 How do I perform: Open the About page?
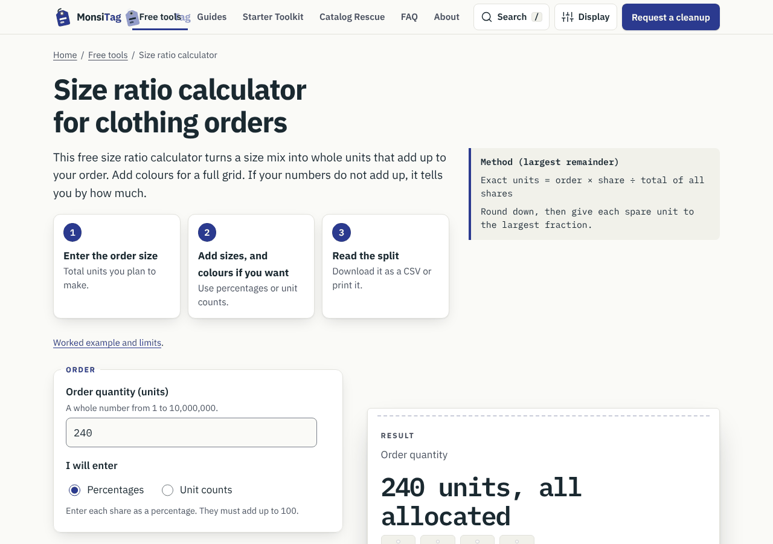pyautogui.click(x=447, y=17)
